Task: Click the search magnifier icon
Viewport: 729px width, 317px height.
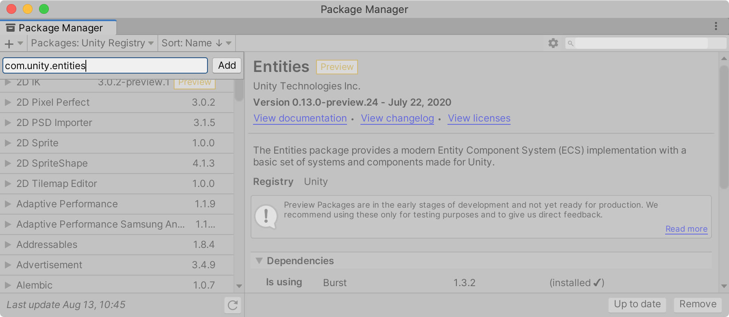Action: click(x=570, y=43)
